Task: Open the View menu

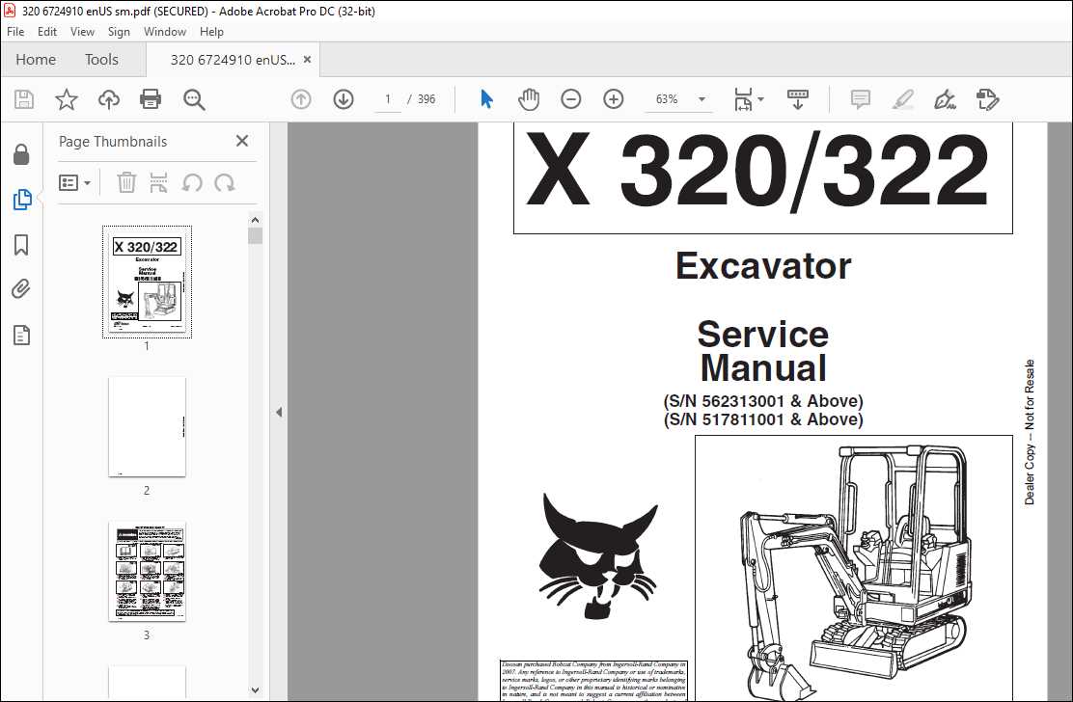Action: click(82, 32)
